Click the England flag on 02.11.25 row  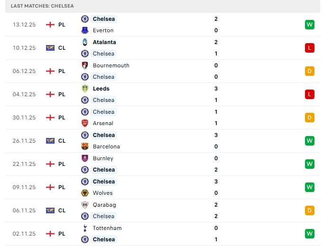50,234
